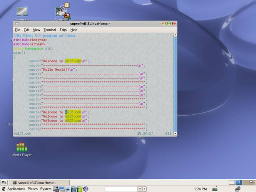Click the terminal scrollbar down arrow
The height and width of the screenshot is (192, 256).
click(x=176, y=134)
